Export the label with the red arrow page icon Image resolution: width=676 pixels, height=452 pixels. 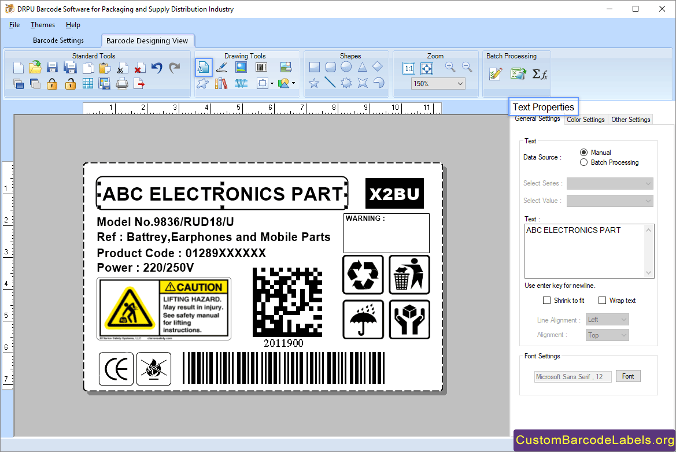139,84
